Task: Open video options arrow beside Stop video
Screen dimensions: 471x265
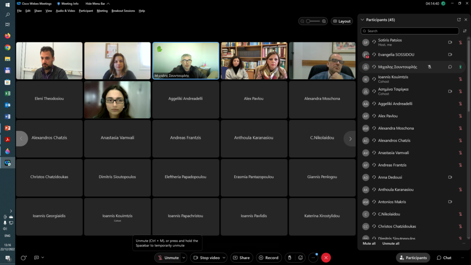Action: 224,258
